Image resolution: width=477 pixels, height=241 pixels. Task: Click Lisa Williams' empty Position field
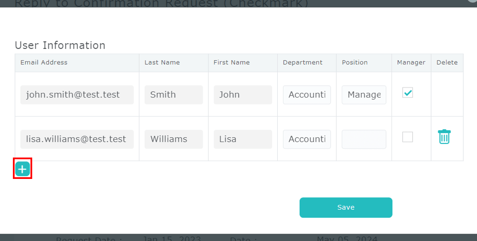pyautogui.click(x=364, y=140)
